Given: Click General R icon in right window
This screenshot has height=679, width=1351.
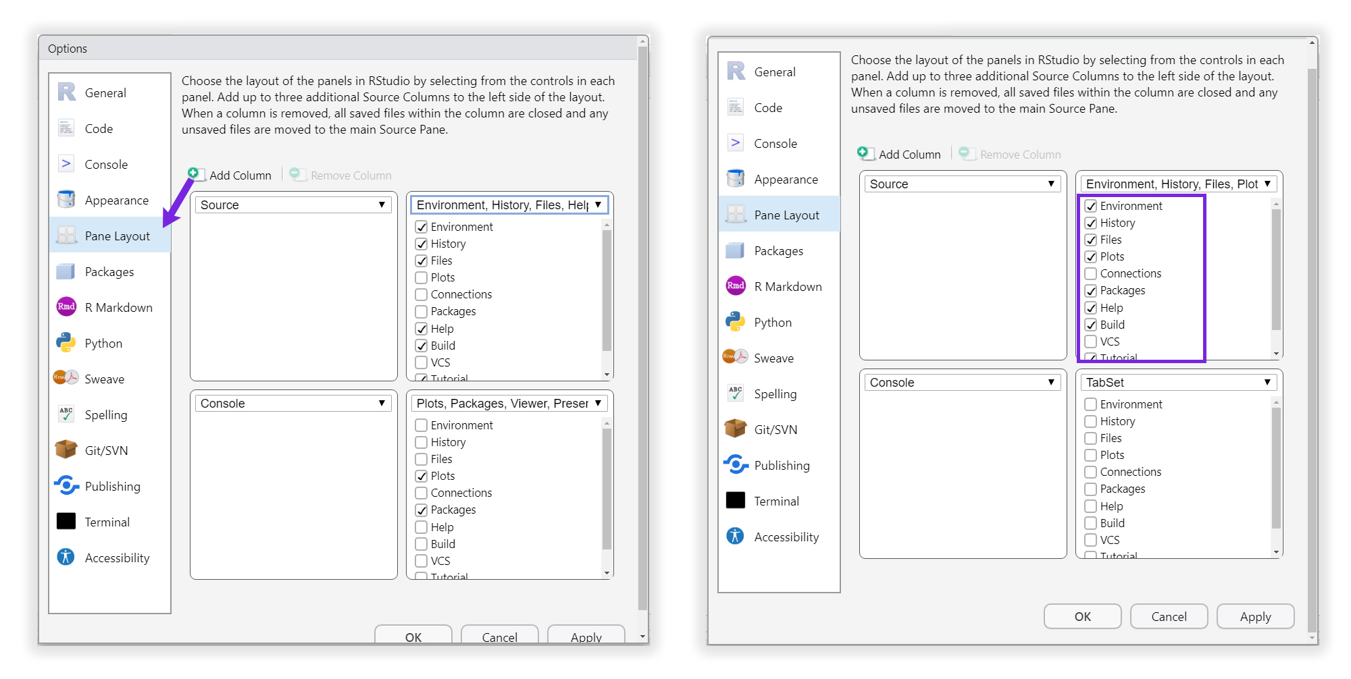Looking at the screenshot, I should (736, 71).
